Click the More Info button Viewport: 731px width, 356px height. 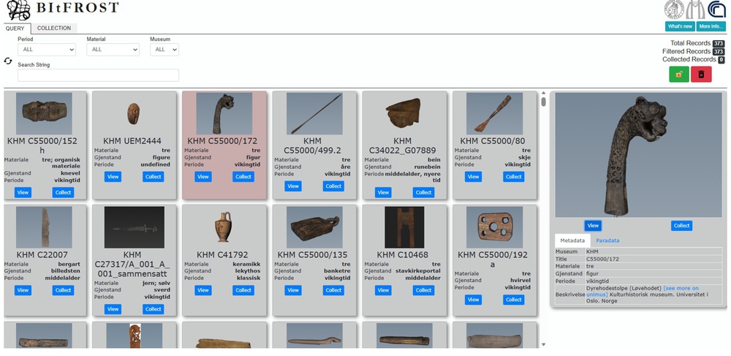click(x=711, y=26)
